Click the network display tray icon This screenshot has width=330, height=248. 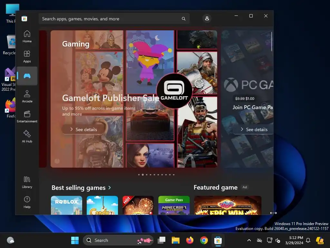click(269, 240)
